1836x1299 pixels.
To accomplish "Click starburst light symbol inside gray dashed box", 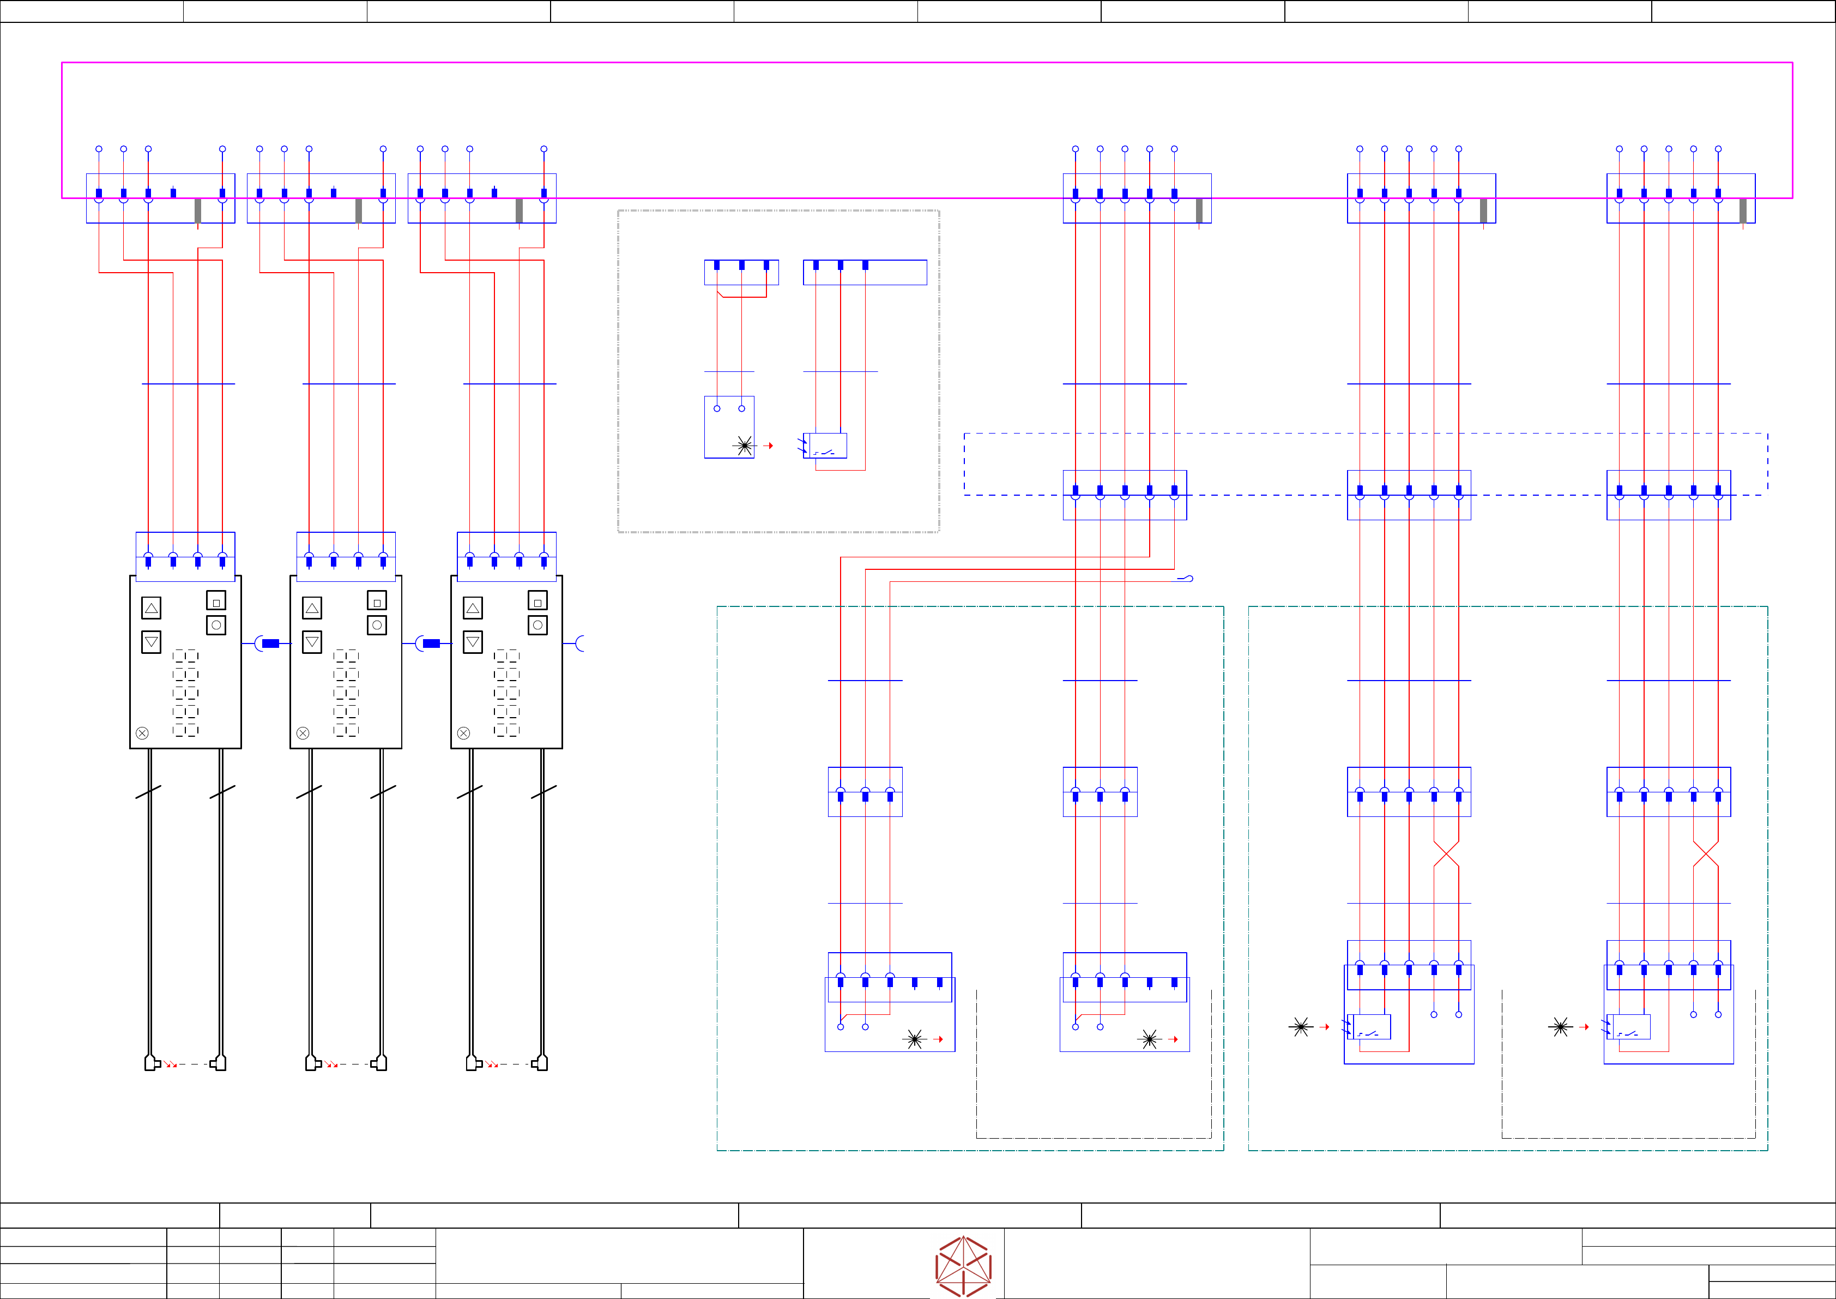I will [x=745, y=446].
